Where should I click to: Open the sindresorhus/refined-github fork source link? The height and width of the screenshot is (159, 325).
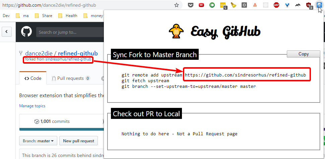(68, 59)
